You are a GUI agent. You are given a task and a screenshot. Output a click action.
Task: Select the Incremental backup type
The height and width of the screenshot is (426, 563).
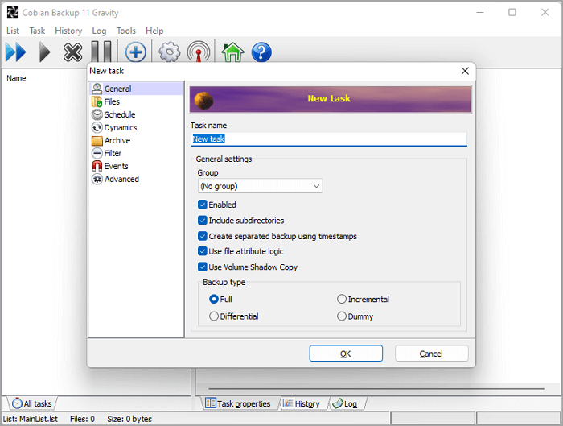pos(342,299)
